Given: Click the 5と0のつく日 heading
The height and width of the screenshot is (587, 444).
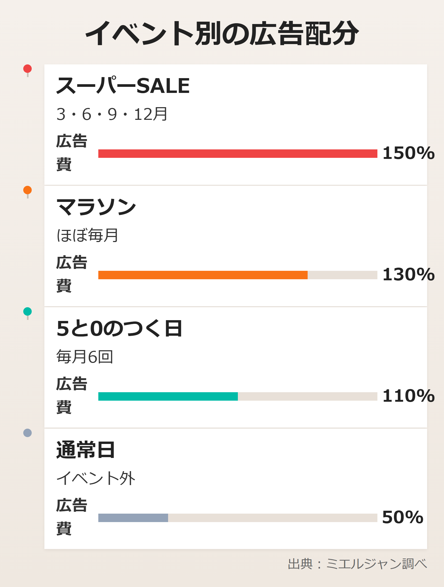Looking at the screenshot, I should coord(119,329).
